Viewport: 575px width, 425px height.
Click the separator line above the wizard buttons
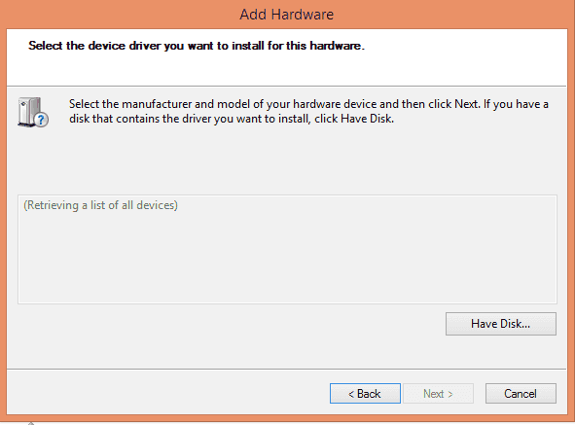point(287,369)
